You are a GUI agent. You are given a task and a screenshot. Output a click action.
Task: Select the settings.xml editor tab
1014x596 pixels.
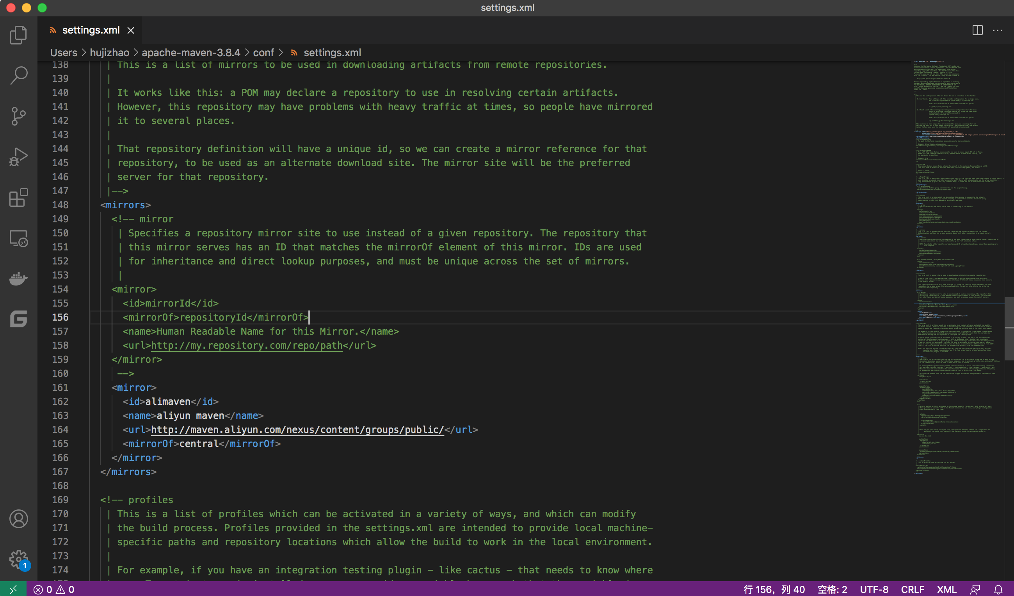coord(91,30)
